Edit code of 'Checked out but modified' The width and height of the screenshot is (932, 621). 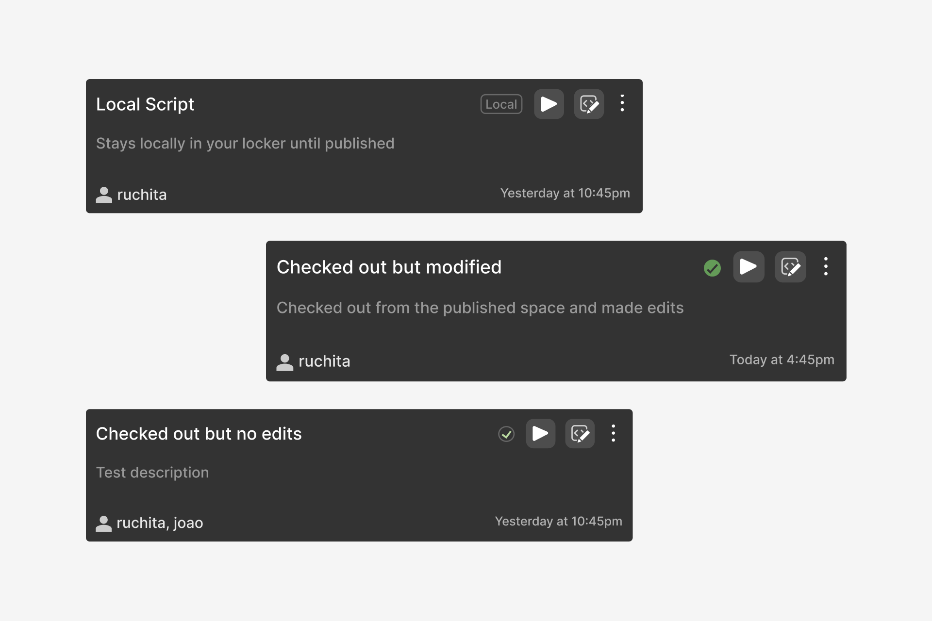point(790,266)
